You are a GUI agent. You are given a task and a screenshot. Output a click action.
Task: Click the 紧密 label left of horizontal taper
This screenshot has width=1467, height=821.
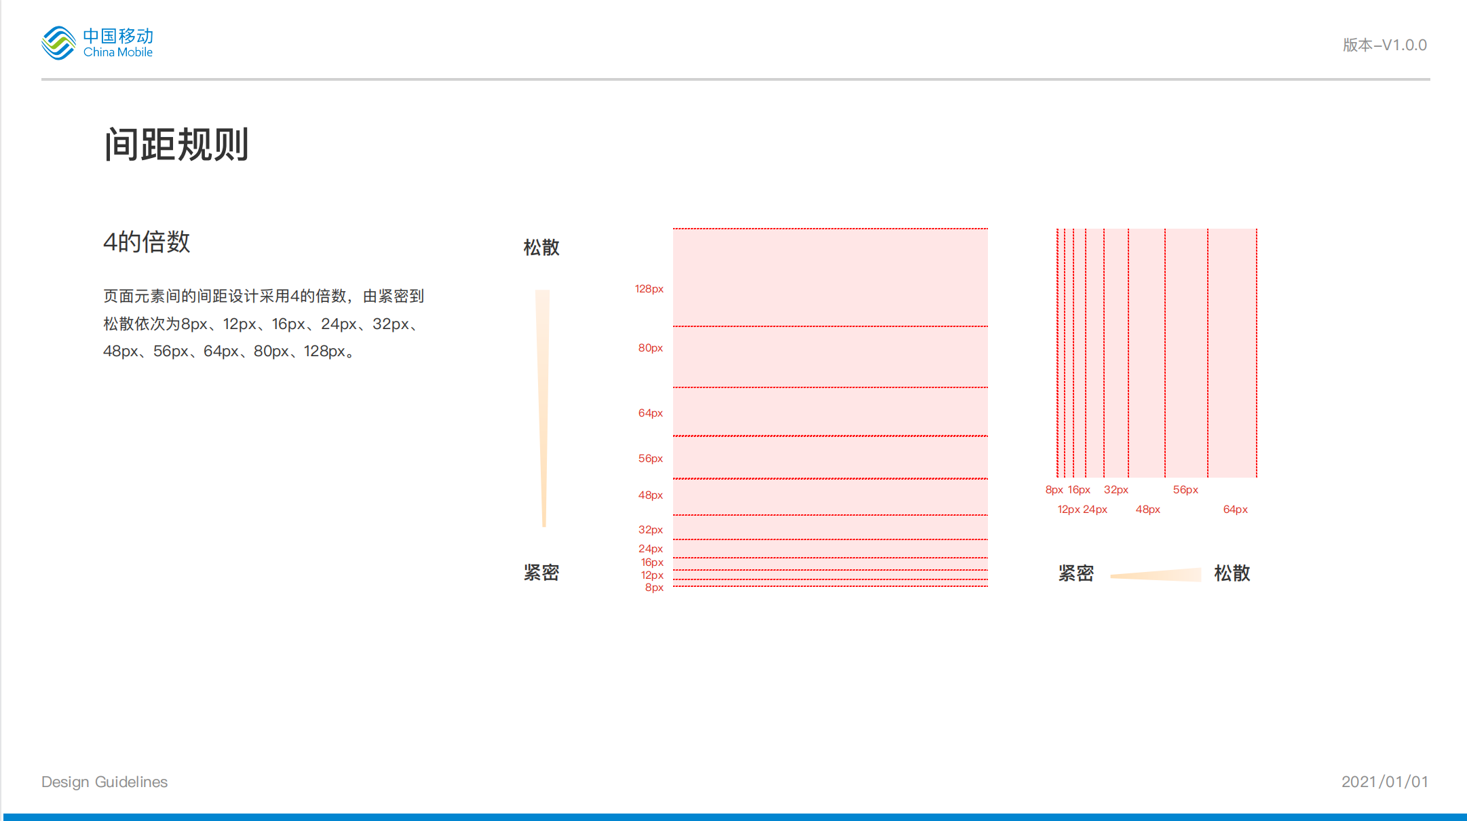1076,573
